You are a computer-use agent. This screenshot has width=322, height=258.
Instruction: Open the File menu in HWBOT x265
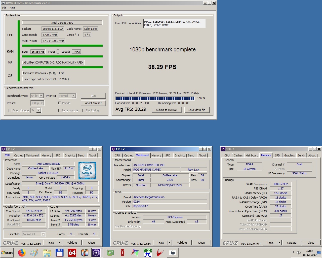4,8
